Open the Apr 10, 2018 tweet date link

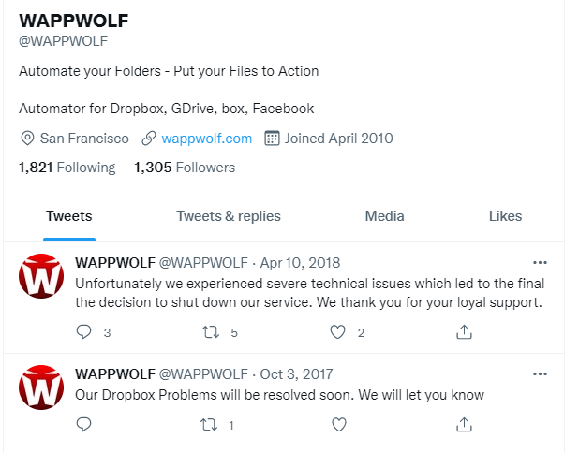click(300, 263)
